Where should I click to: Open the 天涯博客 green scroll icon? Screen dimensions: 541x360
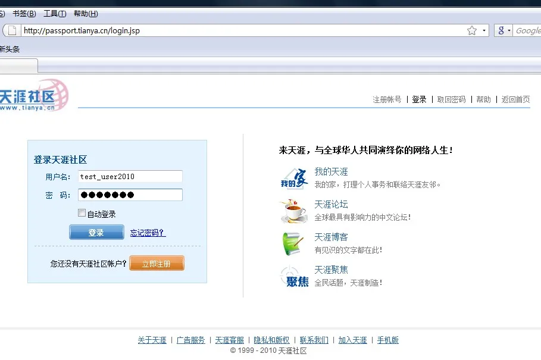point(293,243)
